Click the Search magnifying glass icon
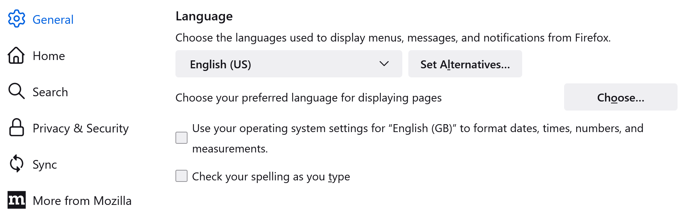This screenshot has height=220, width=687. [16, 91]
